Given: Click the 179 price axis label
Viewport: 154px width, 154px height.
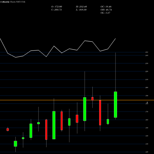Looking at the screenshot, I should click(x=147, y=112).
